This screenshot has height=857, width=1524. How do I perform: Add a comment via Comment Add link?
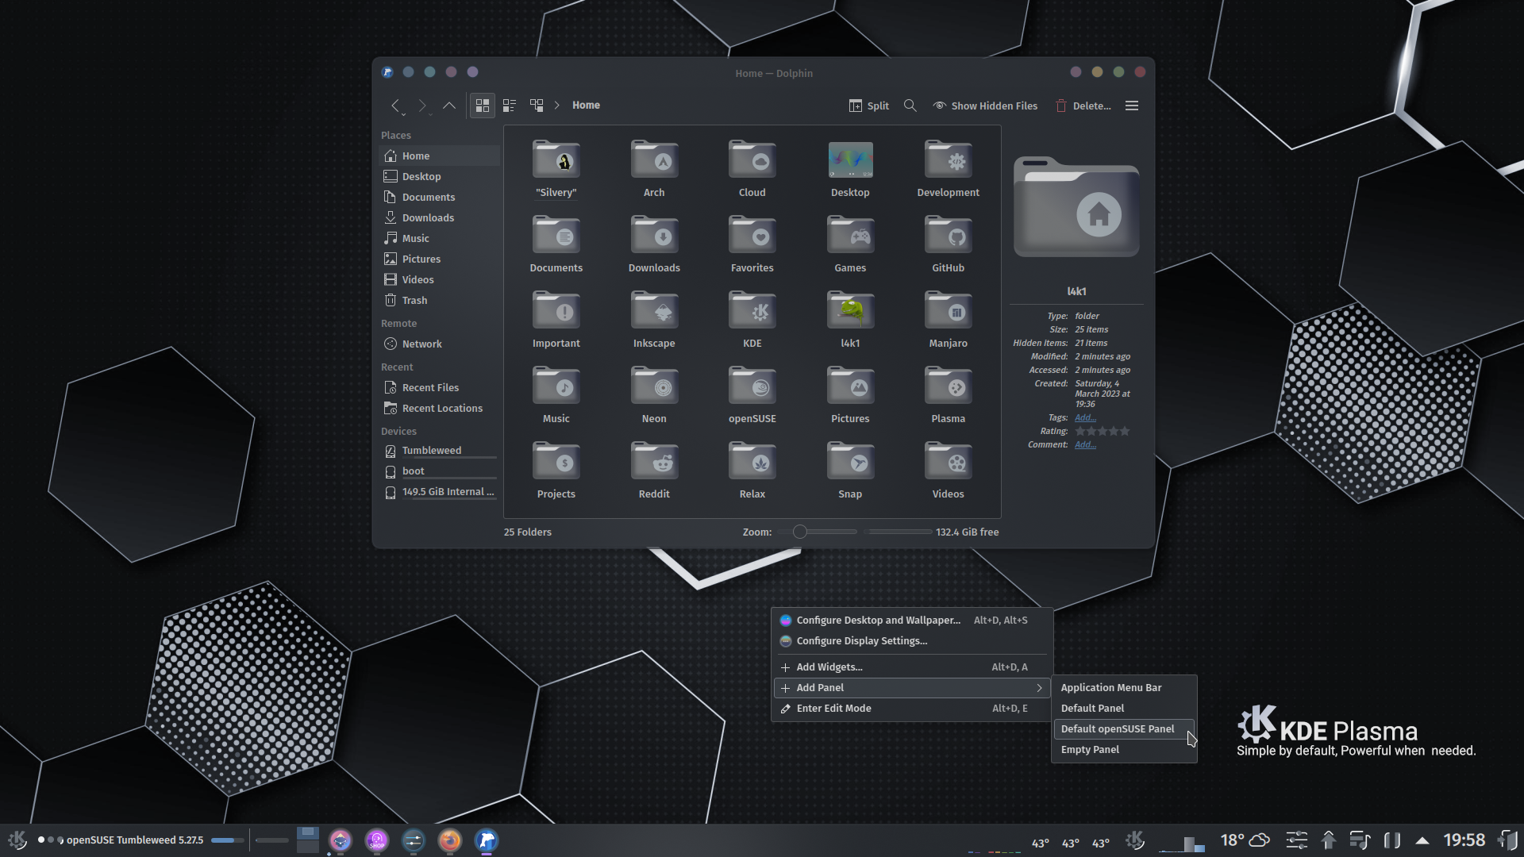[1085, 444]
